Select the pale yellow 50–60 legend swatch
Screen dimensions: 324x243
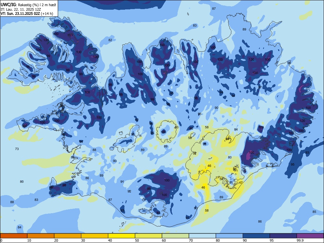point(148,236)
